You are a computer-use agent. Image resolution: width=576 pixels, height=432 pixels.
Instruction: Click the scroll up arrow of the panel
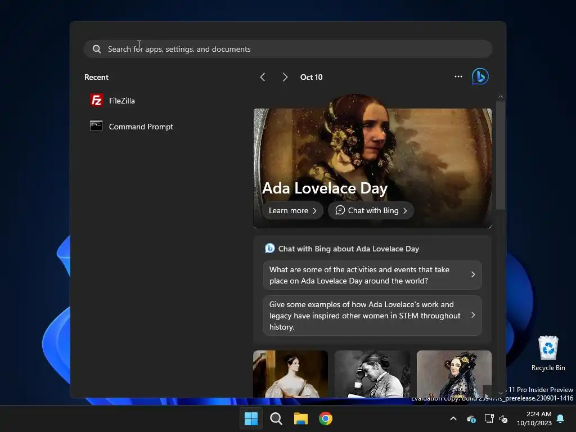[x=500, y=97]
